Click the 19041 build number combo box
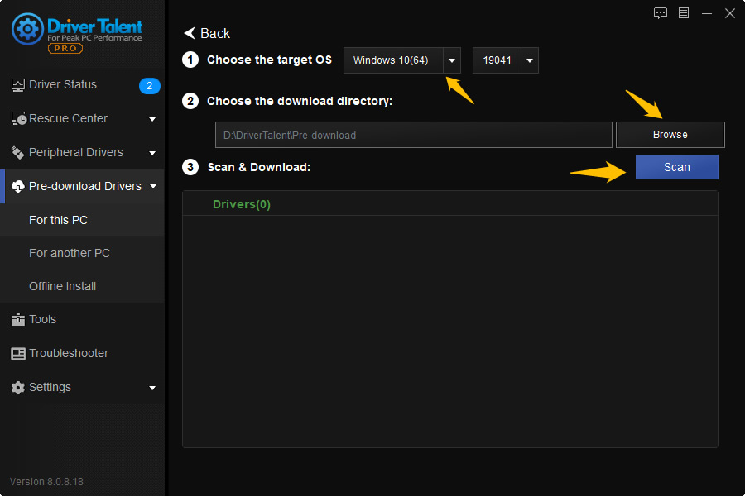Viewport: 745px width, 496px height. (x=506, y=60)
